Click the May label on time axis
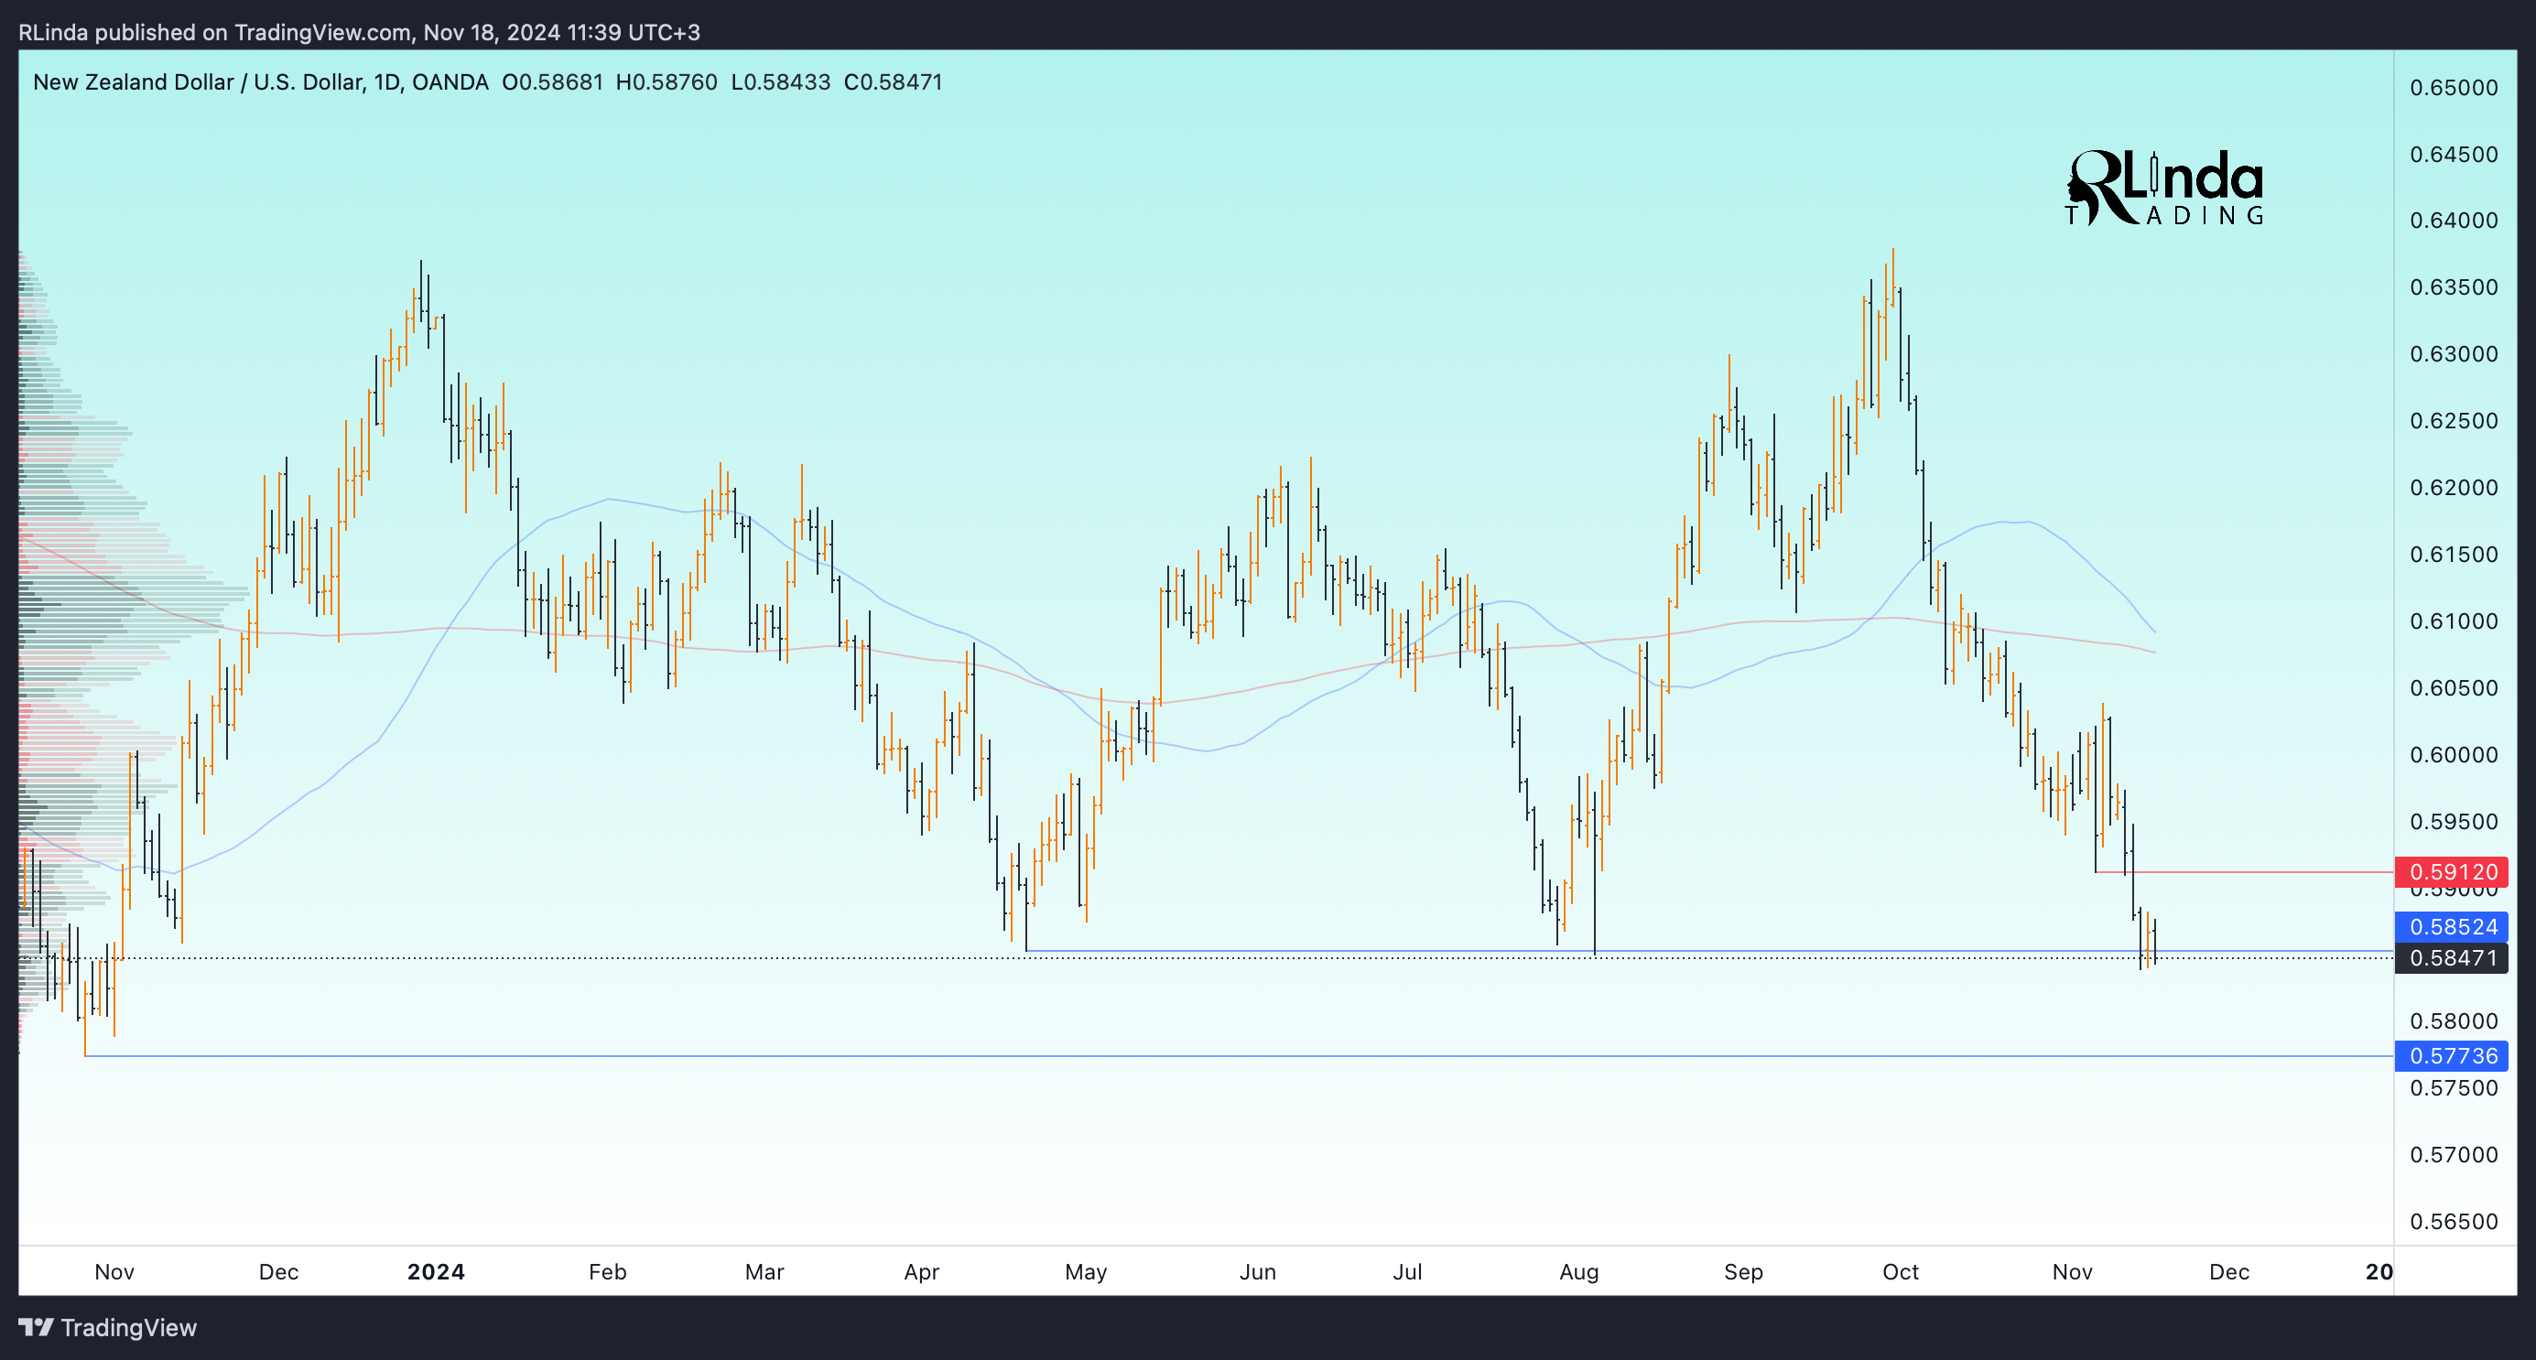This screenshot has height=1360, width=2536. (1086, 1271)
